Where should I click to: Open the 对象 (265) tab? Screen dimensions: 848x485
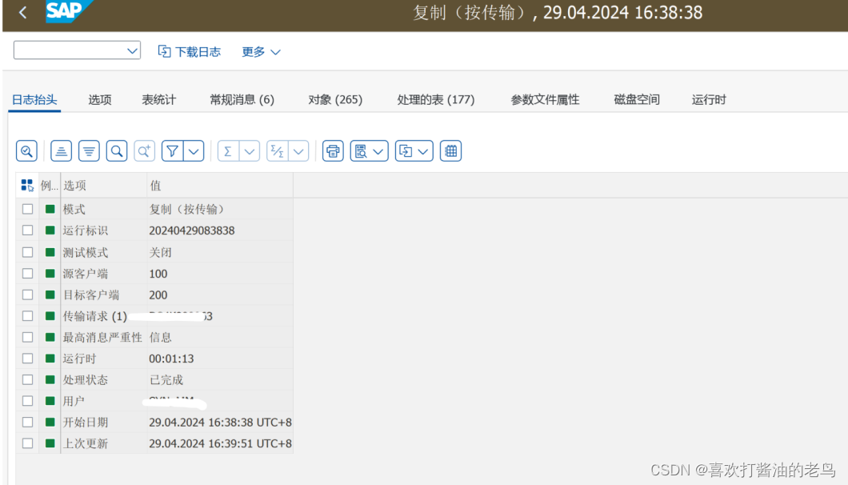coord(335,99)
